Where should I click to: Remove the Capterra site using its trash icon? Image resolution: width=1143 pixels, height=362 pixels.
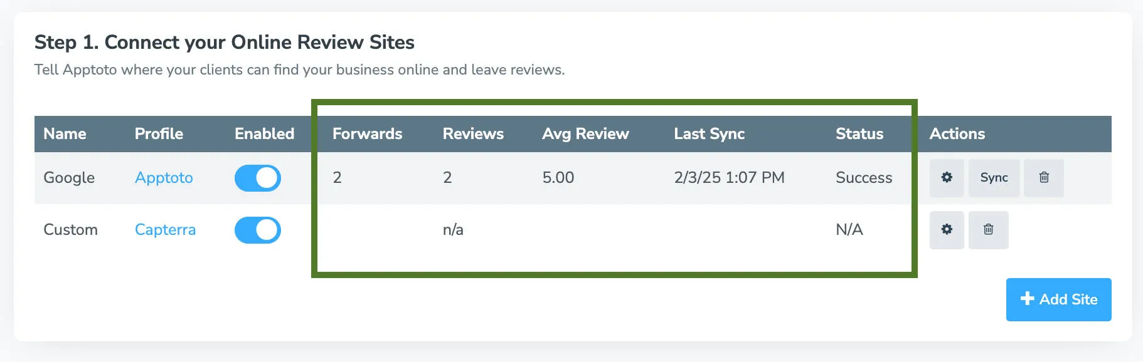pyautogui.click(x=989, y=230)
